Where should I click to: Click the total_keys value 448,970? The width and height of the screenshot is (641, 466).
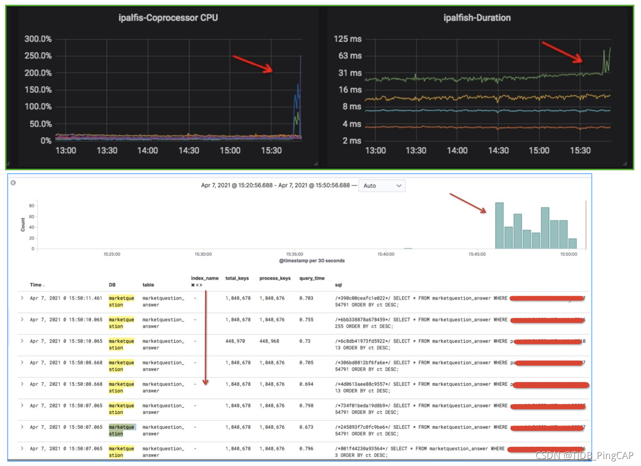(x=236, y=341)
